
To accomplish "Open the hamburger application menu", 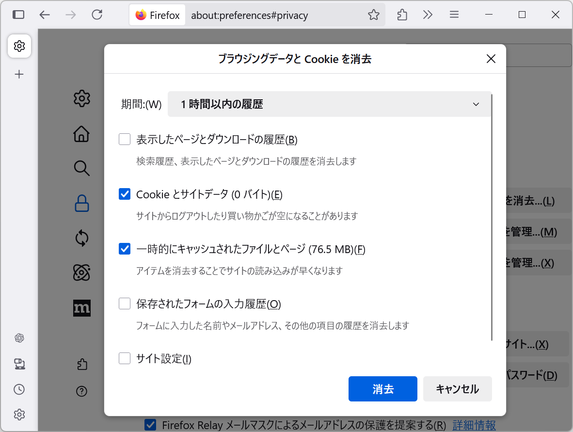I will 454,15.
